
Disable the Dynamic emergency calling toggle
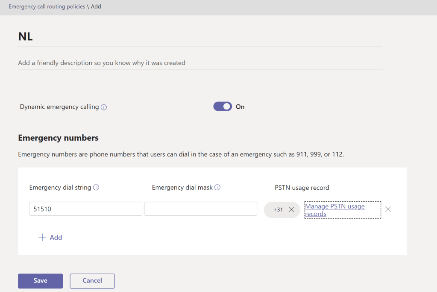223,107
